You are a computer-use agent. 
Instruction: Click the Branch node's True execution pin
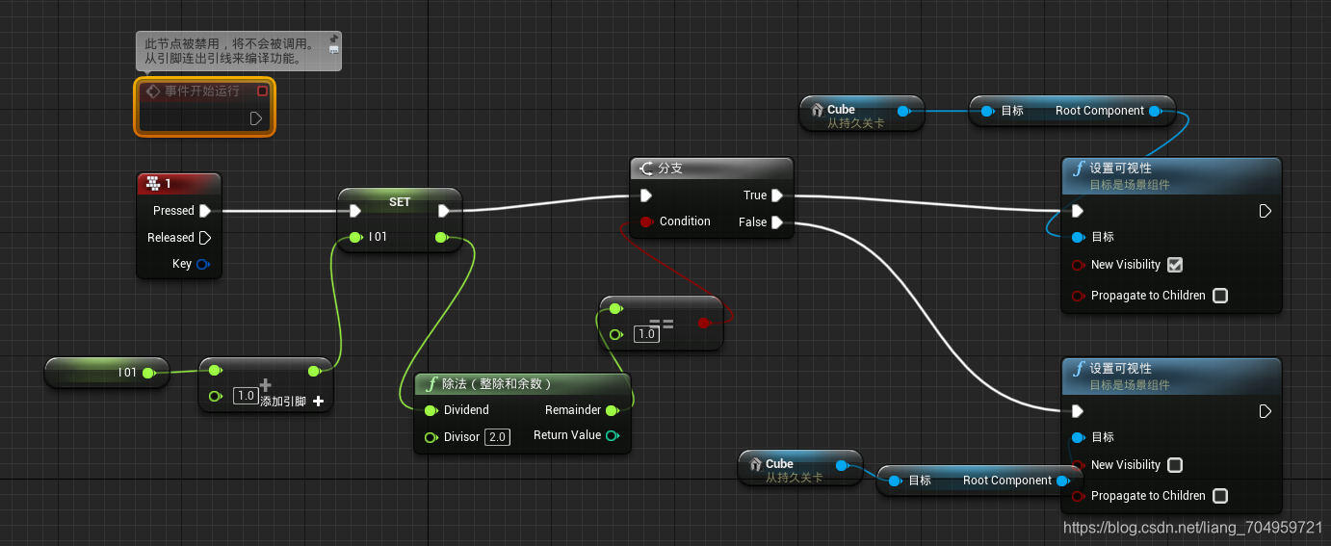[x=777, y=195]
